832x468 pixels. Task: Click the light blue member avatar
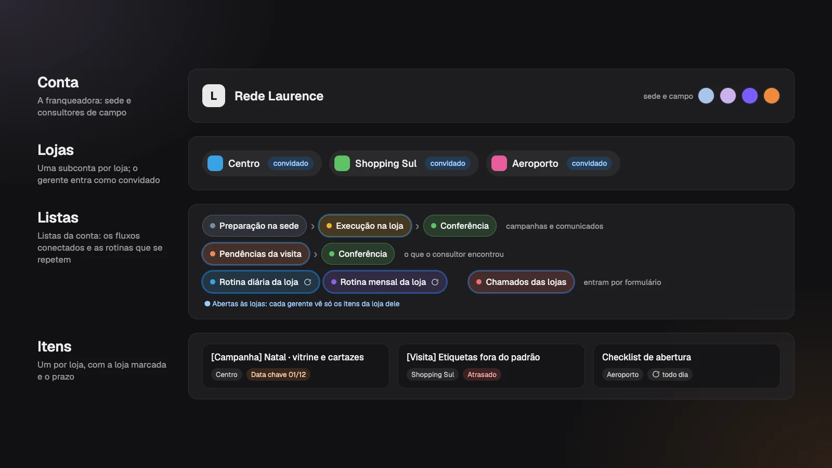coord(706,96)
